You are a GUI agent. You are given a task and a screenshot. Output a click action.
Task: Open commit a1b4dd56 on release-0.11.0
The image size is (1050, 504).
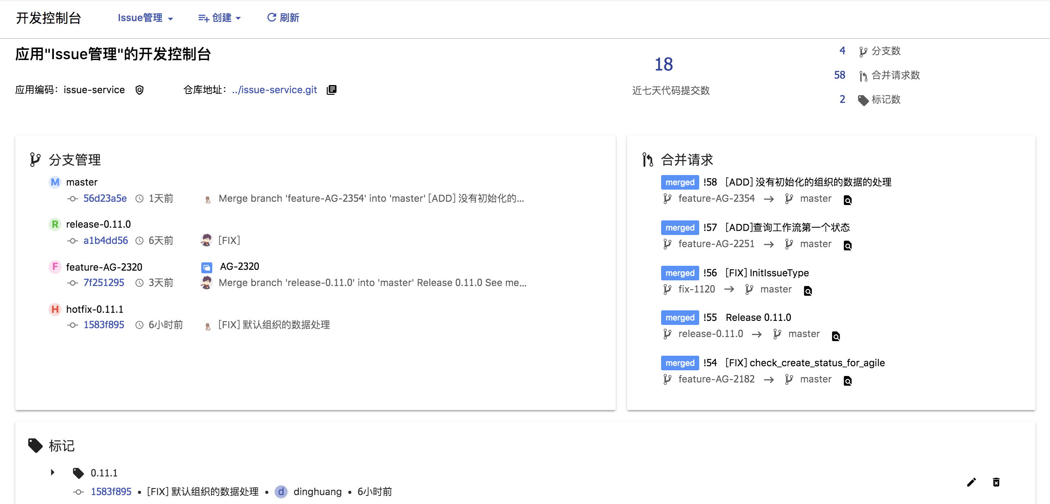[x=106, y=241]
